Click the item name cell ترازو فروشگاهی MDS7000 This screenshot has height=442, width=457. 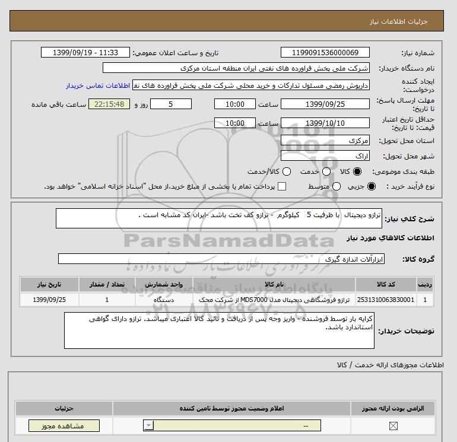[x=274, y=300]
